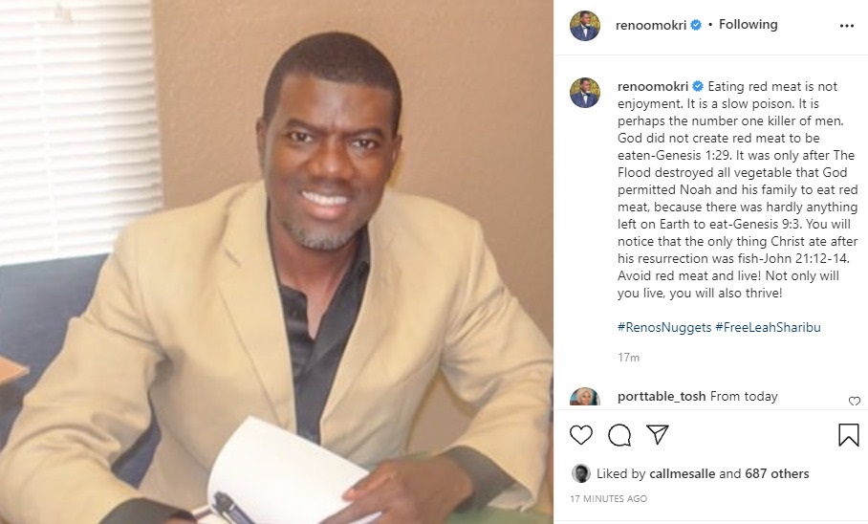Open porttable_tosh commenter profile
The width and height of the screenshot is (868, 524).
click(662, 397)
